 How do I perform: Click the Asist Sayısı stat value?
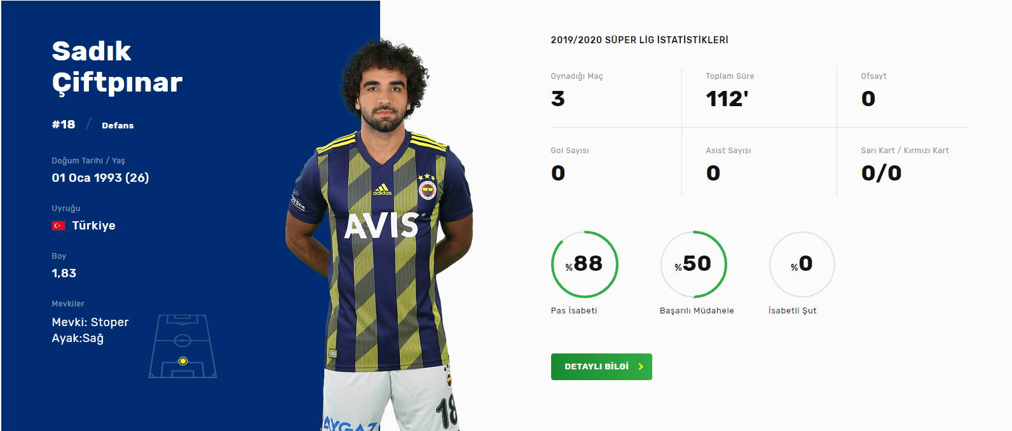(x=713, y=173)
